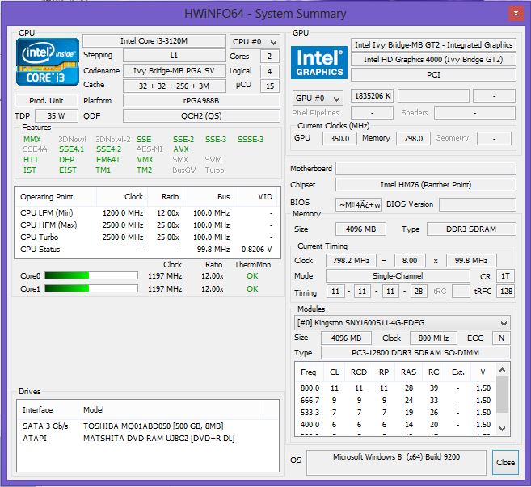Click the tRFC 128 field
This screenshot has width=531, height=487.
tap(506, 292)
